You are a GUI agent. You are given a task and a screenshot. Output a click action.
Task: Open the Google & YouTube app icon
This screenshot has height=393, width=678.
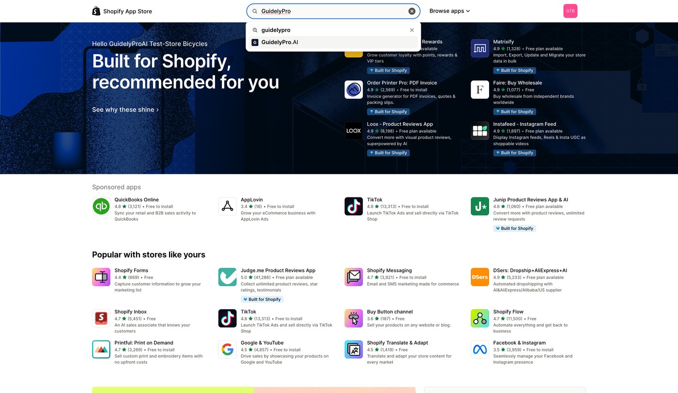click(228, 349)
